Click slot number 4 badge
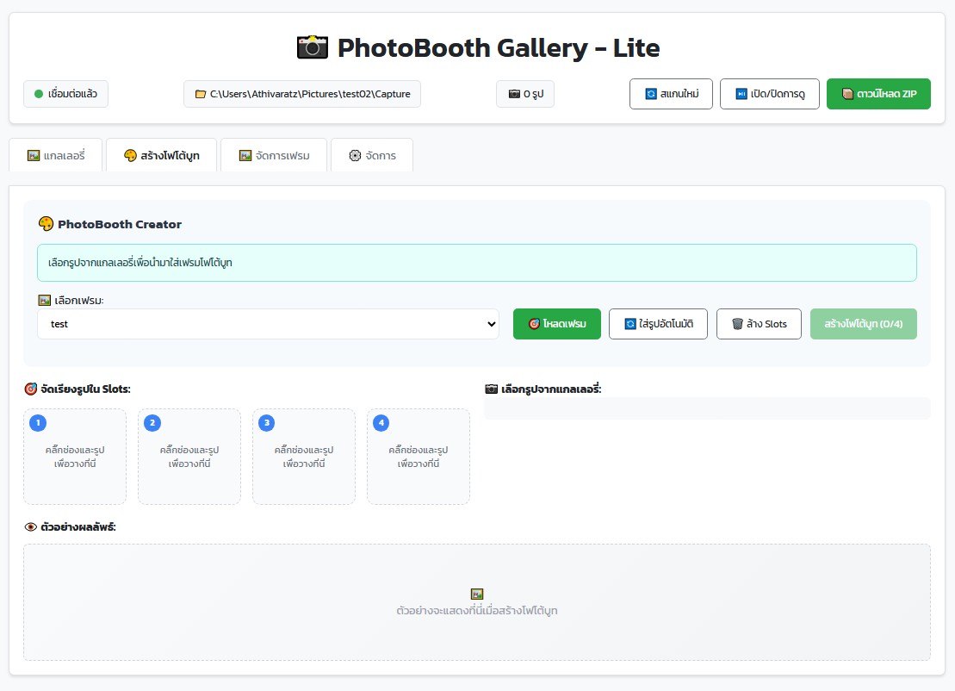The image size is (955, 691). pos(381,423)
